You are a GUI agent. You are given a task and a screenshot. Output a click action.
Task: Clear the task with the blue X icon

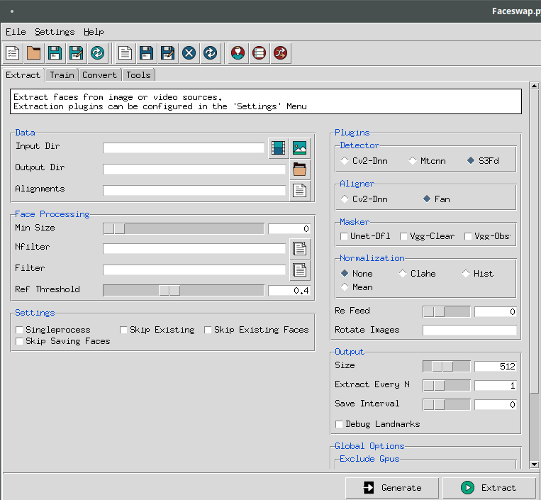[x=189, y=53]
